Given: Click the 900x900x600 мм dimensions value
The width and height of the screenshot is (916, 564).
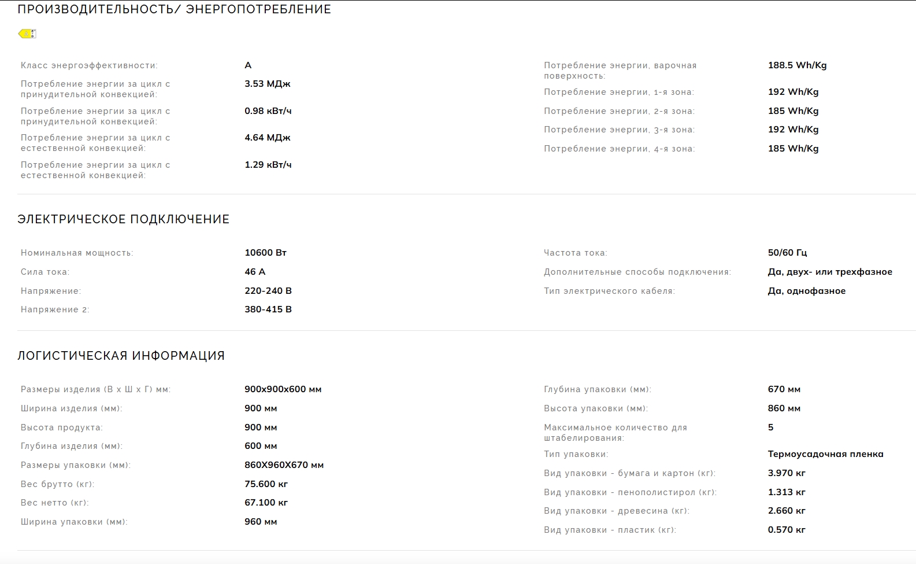Looking at the screenshot, I should click(283, 389).
